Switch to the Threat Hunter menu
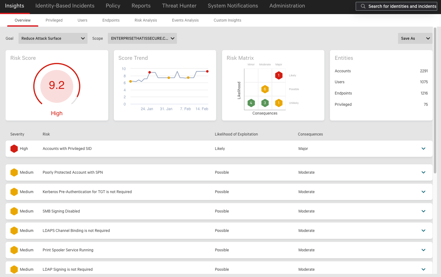The height and width of the screenshot is (277, 441). click(179, 6)
